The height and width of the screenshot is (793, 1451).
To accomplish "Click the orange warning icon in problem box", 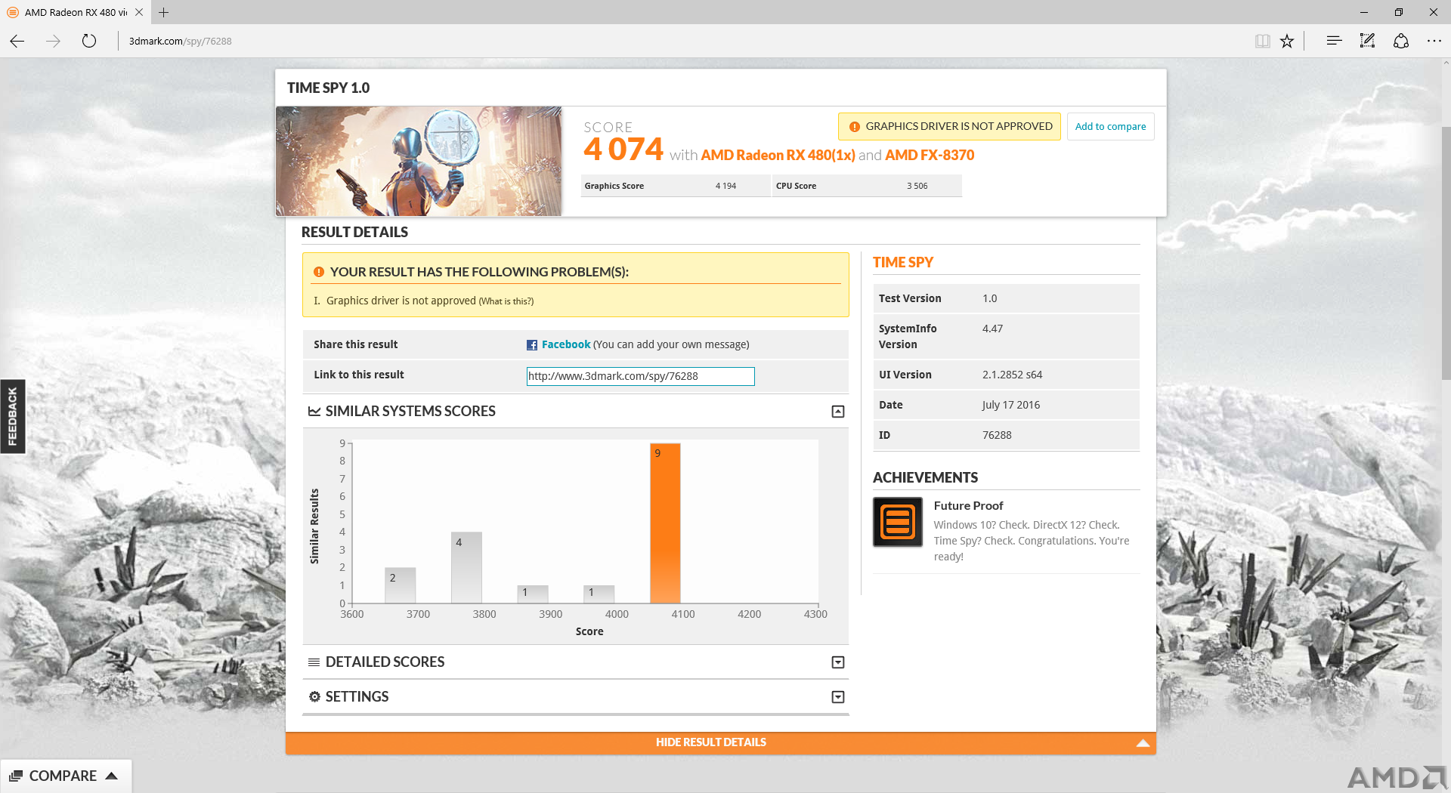I will point(319,272).
